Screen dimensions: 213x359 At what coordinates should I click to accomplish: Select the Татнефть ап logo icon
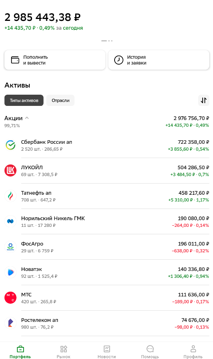(x=10, y=196)
